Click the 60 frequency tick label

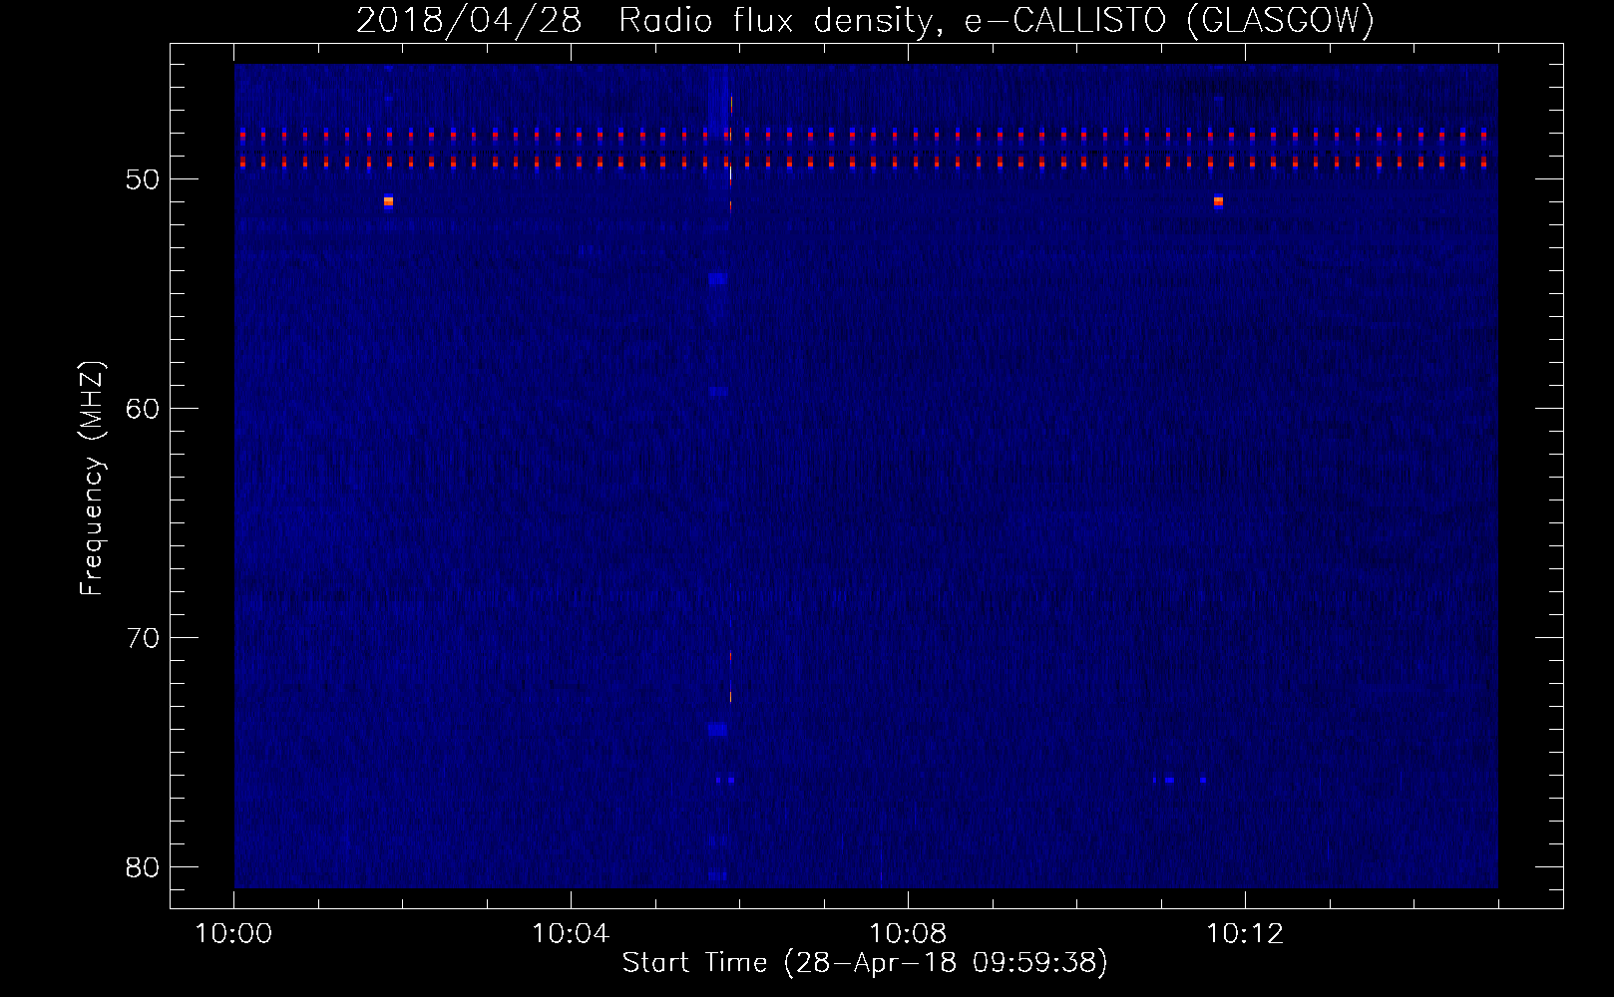[144, 409]
